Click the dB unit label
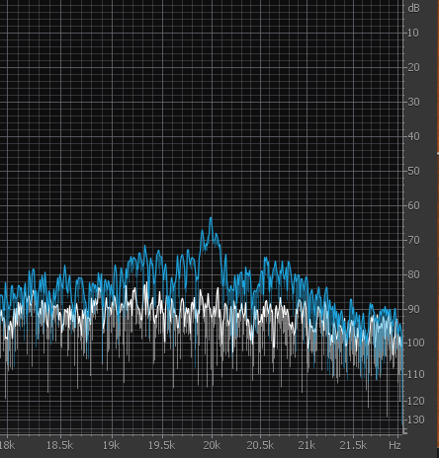The image size is (439, 458). coord(413,8)
